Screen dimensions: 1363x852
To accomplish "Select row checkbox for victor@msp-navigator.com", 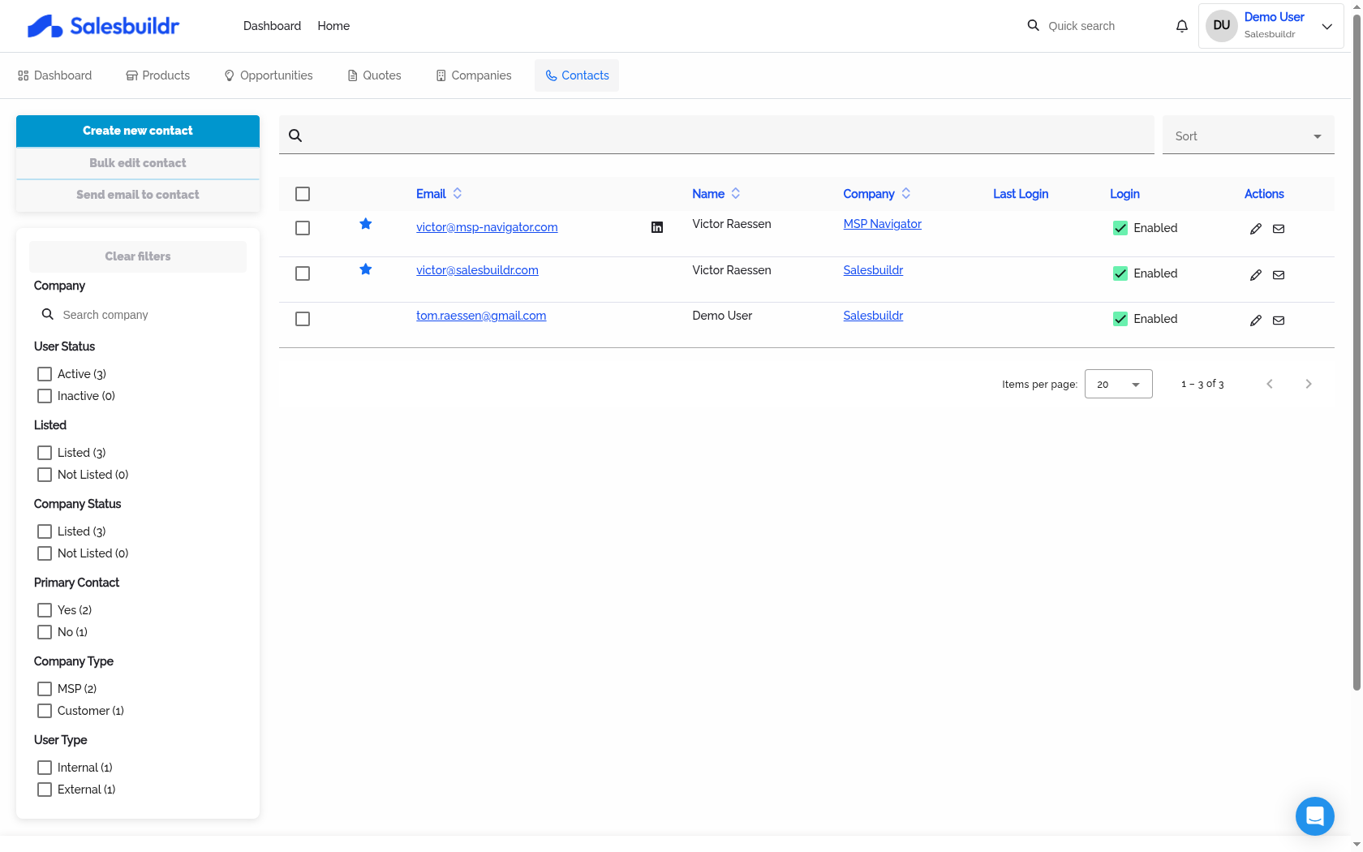I will [303, 228].
